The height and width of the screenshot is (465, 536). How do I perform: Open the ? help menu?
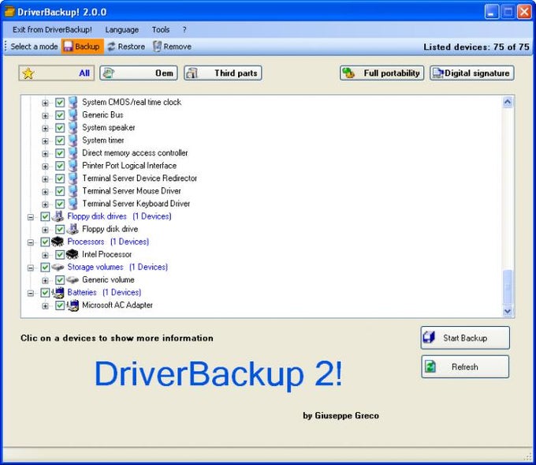(184, 30)
